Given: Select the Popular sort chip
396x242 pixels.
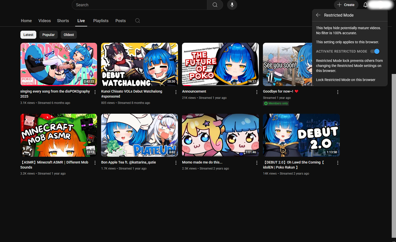Looking at the screenshot, I should [48, 35].
